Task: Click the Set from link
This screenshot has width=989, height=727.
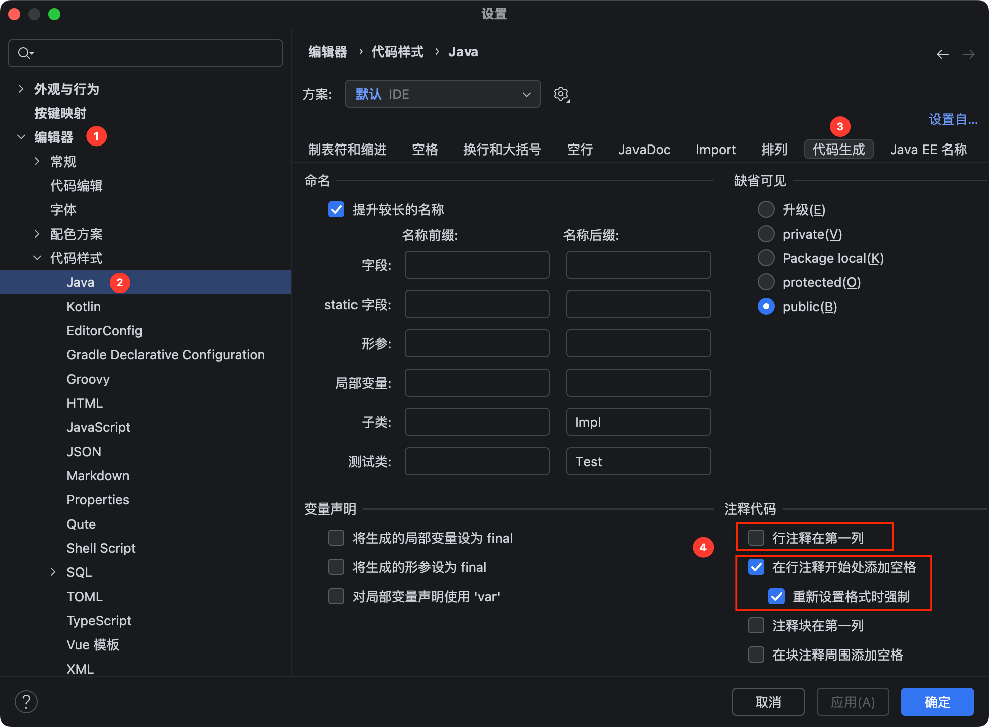Action: point(952,120)
